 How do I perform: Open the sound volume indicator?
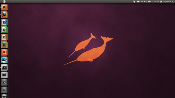[x=145, y=1]
